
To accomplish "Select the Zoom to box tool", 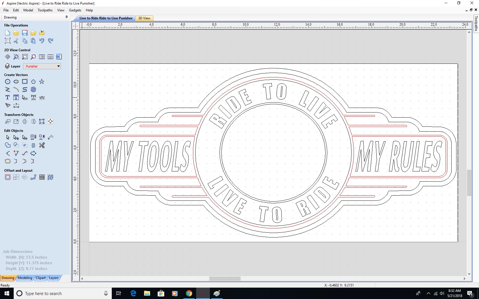I will click(x=16, y=57).
